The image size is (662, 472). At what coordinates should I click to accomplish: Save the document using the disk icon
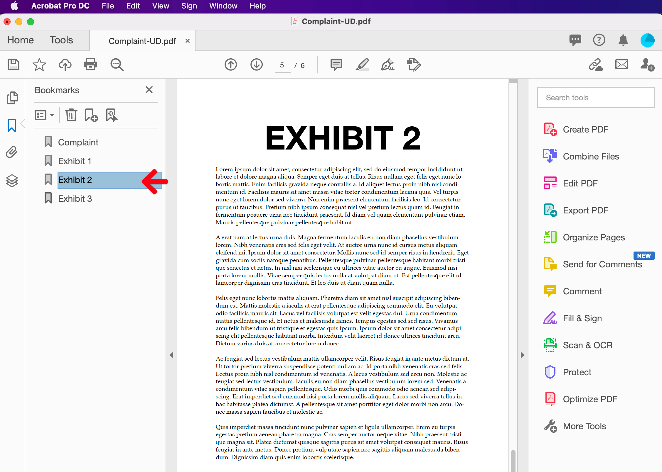(13, 64)
